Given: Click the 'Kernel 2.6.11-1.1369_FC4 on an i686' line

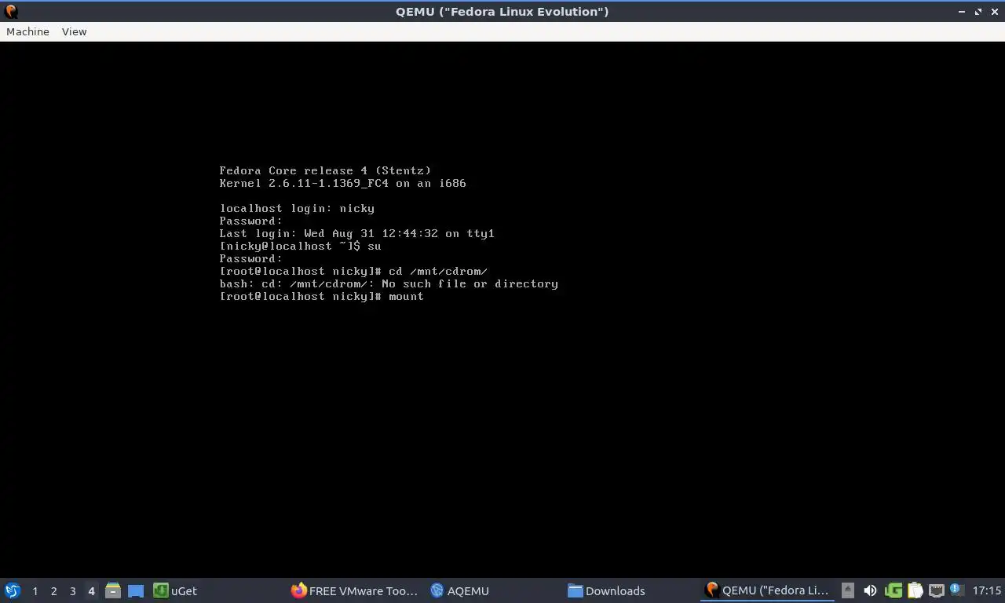Looking at the screenshot, I should 342,183.
